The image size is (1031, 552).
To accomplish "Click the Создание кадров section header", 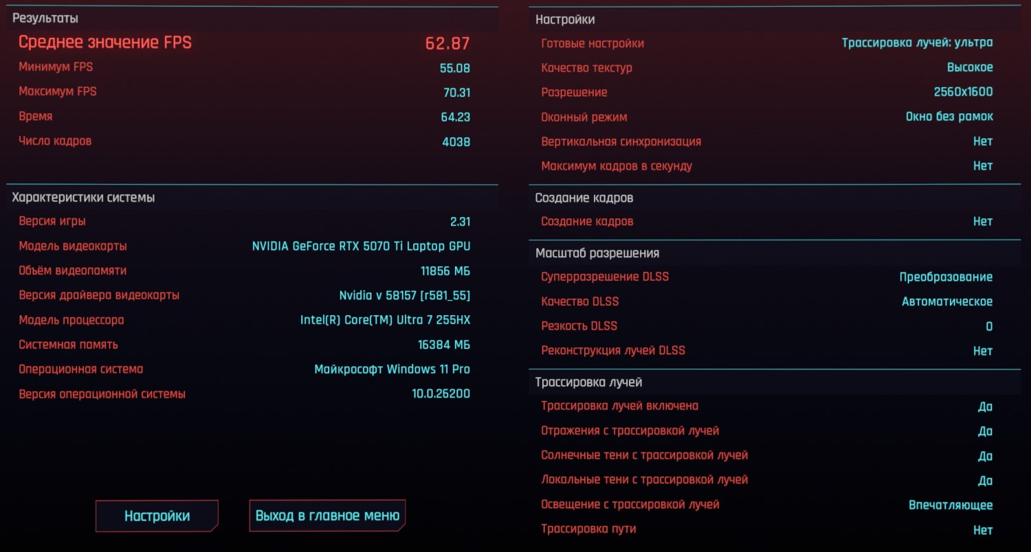I will point(584,198).
